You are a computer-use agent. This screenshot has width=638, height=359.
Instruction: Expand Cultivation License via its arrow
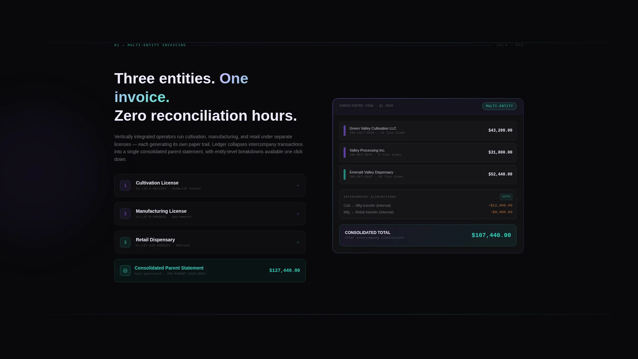click(x=298, y=185)
